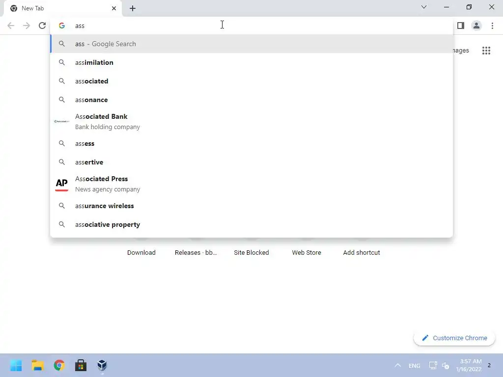Click the Associated Press AP logo

[x=61, y=185]
